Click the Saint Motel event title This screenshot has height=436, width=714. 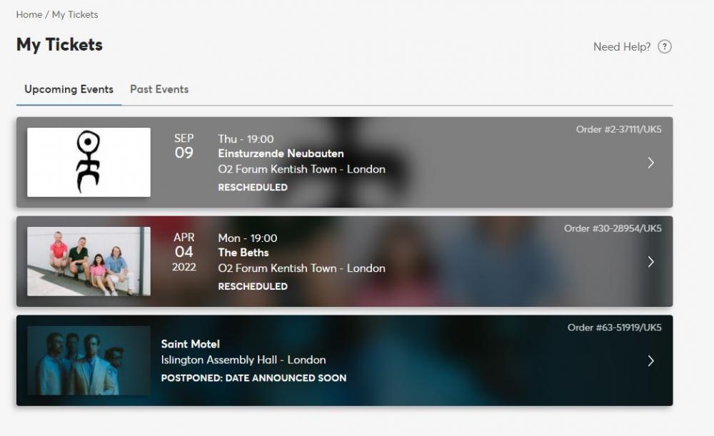(191, 344)
